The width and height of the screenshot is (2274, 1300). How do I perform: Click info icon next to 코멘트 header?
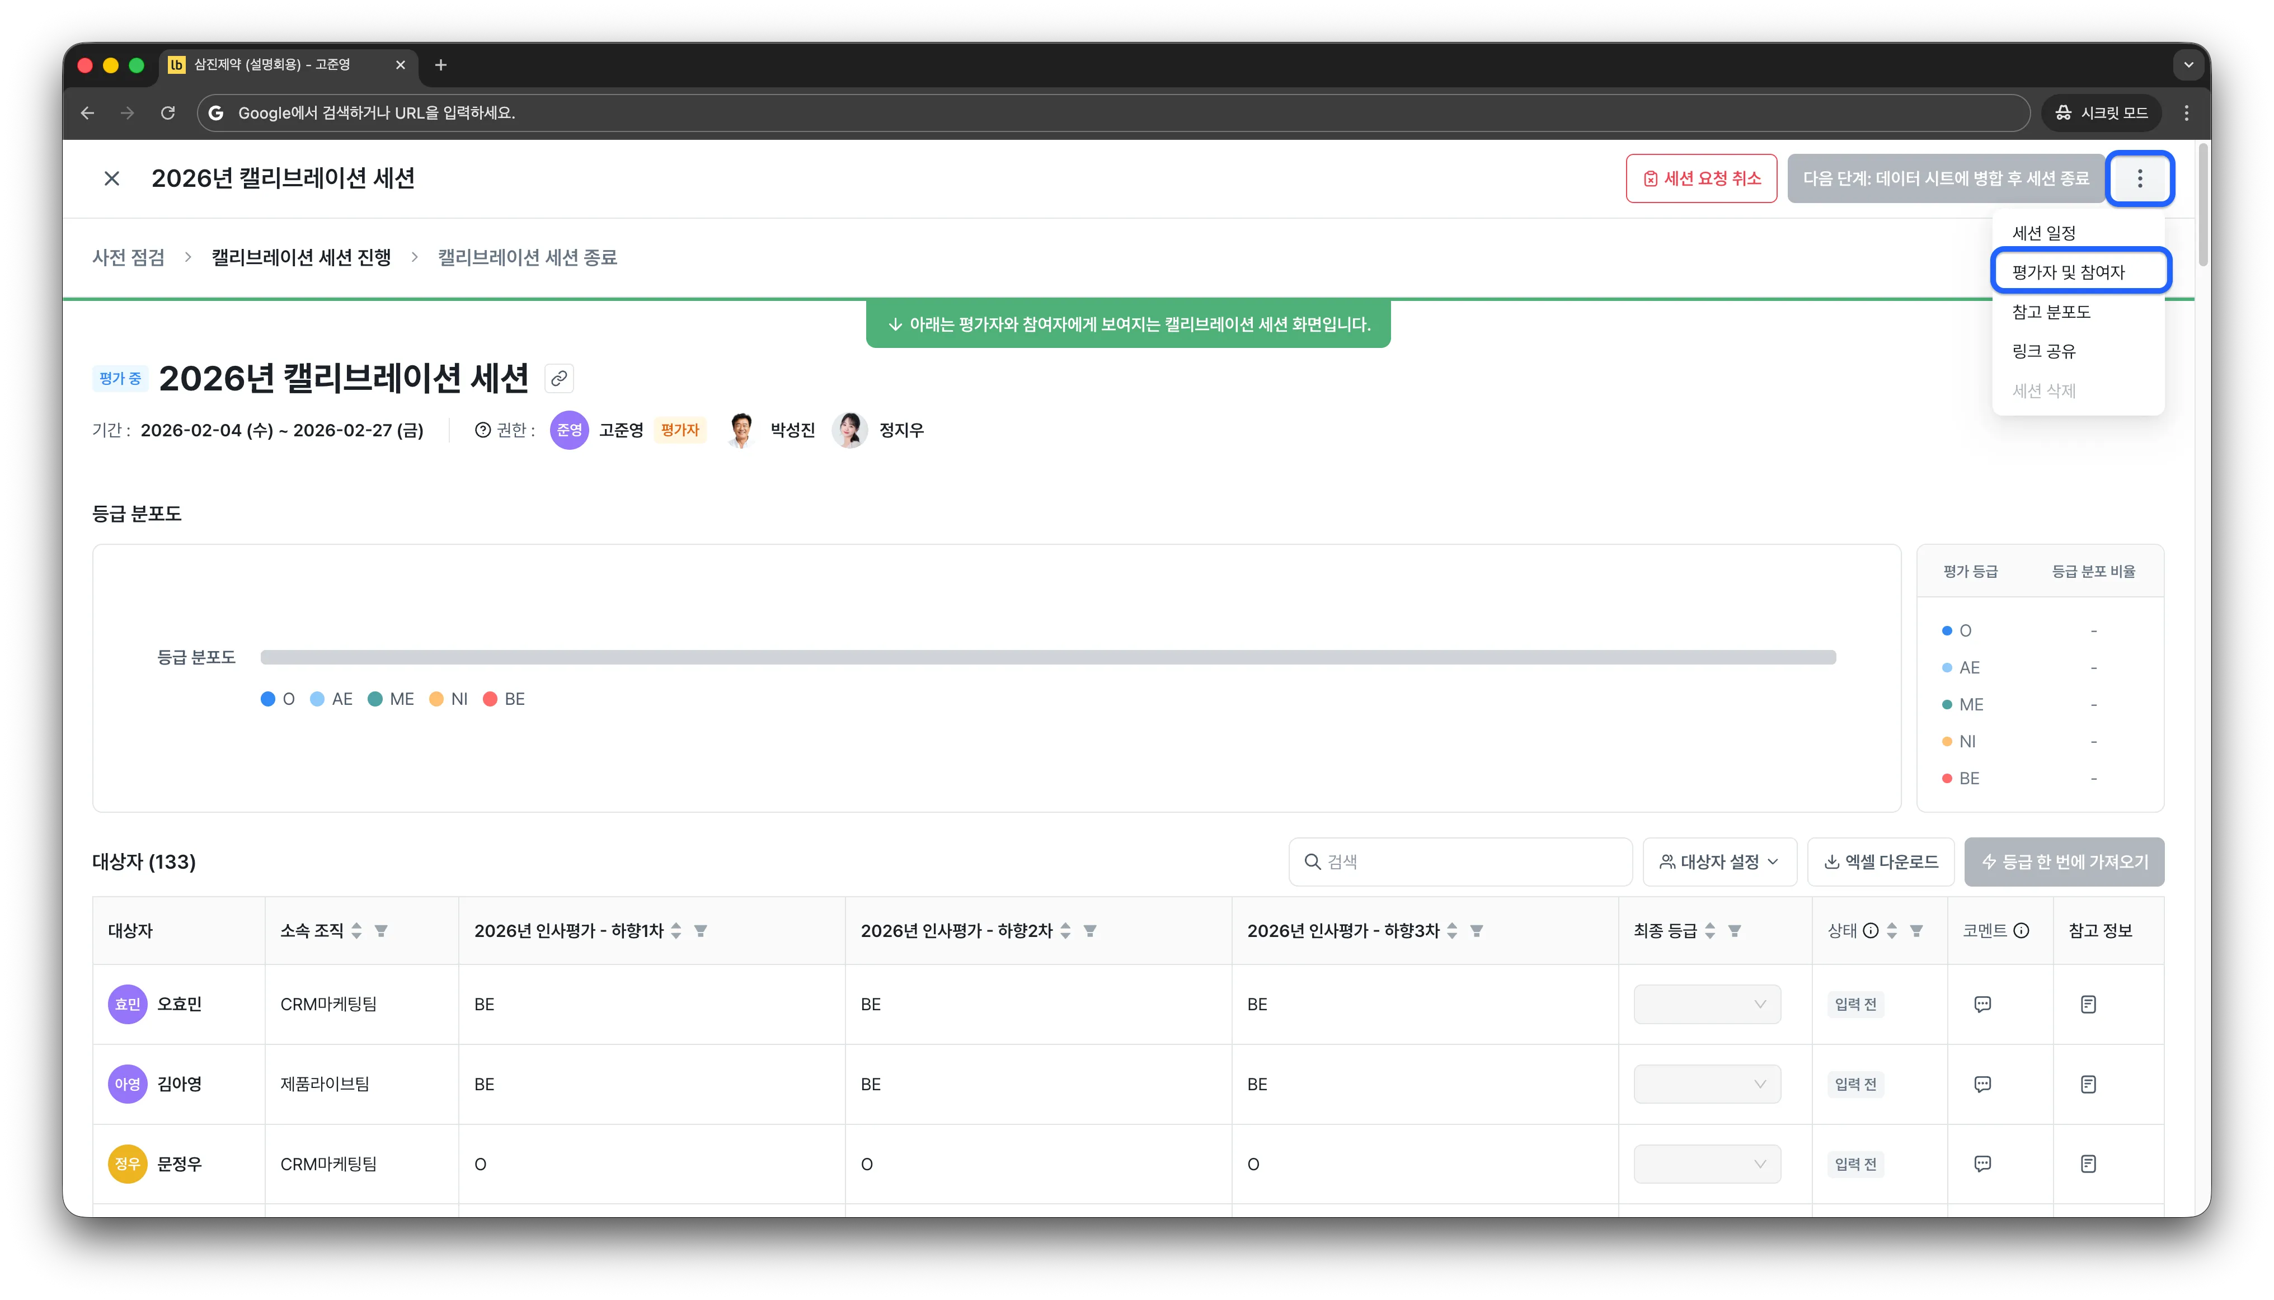pos(2021,930)
